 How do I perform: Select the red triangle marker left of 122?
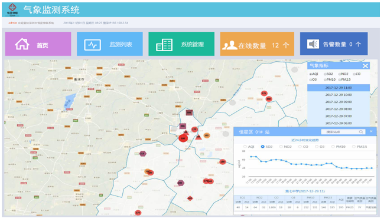pos(198,137)
